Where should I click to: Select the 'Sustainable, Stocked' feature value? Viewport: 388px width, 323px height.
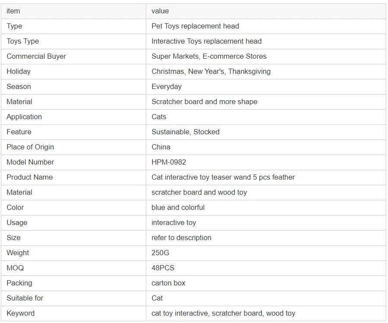[x=185, y=132]
